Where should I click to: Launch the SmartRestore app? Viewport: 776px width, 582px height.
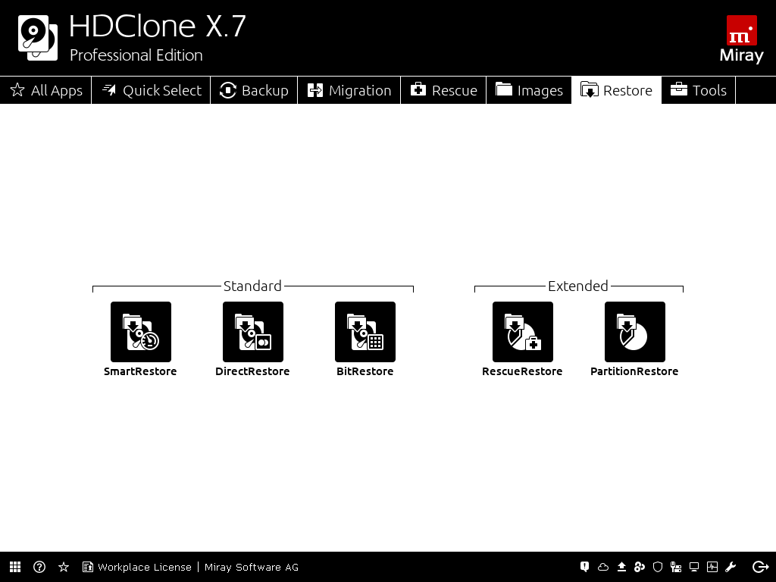(140, 332)
